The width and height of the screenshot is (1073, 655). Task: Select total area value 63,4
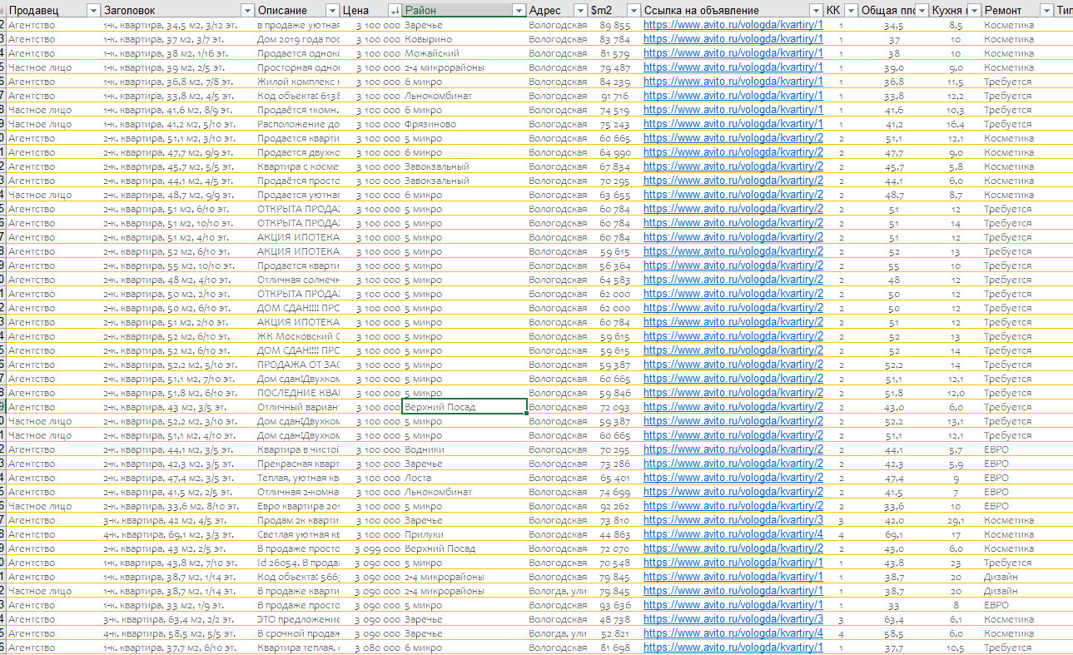pos(894,619)
